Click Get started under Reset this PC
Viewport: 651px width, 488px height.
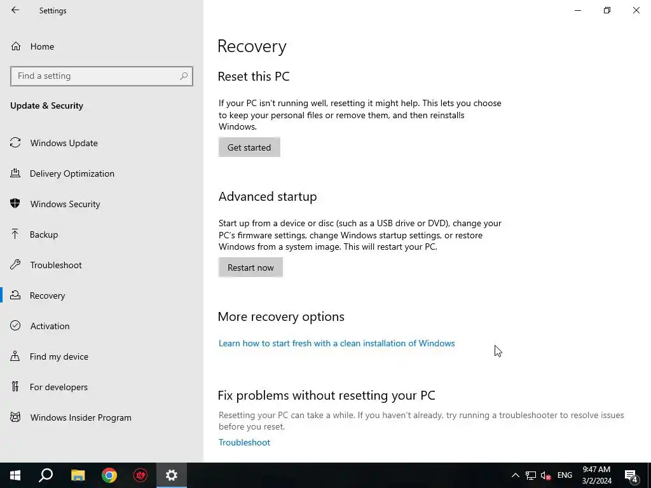[x=249, y=147]
